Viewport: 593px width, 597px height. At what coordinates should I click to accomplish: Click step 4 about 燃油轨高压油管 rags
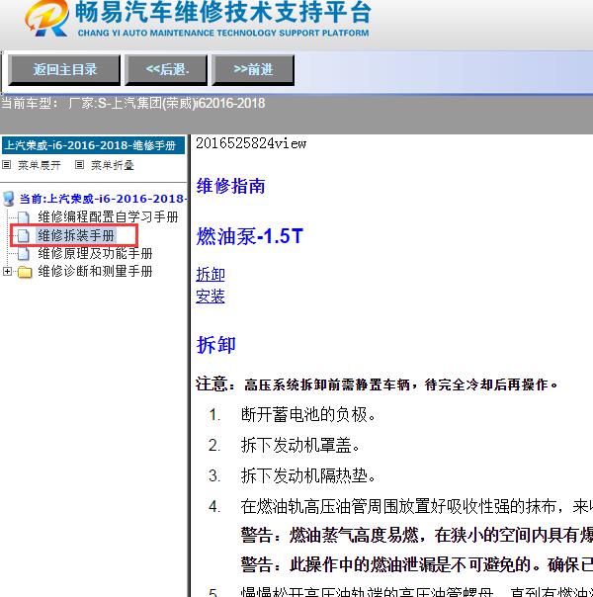point(400,506)
